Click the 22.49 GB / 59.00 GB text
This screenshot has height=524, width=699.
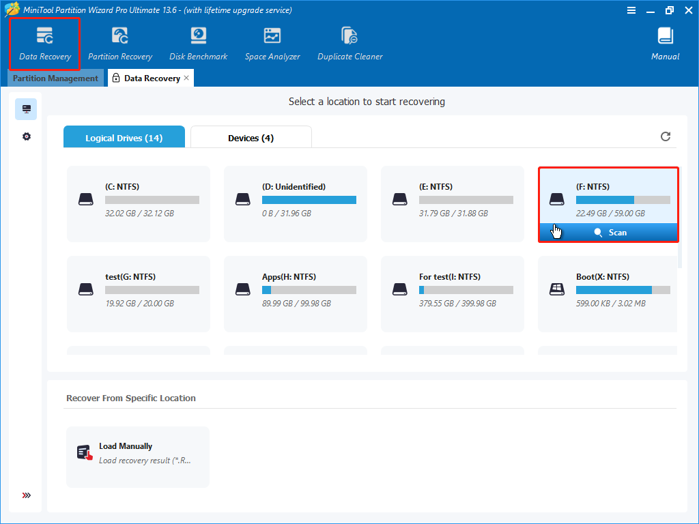610,214
